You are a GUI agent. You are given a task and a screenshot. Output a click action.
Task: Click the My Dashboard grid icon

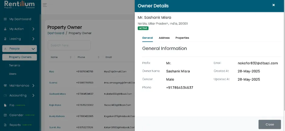click(x=5, y=19)
